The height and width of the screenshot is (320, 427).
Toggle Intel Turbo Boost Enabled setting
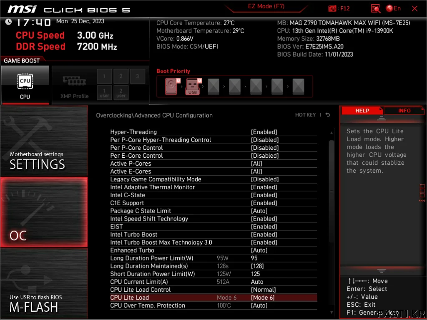(x=264, y=235)
